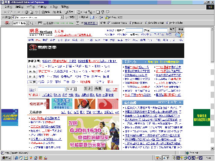Click the colorful mail icon below the login buttons
The width and height of the screenshot is (215, 161).
pos(179,35)
